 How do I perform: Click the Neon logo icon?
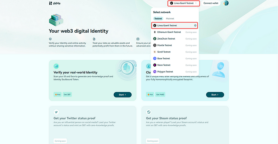[155, 65]
